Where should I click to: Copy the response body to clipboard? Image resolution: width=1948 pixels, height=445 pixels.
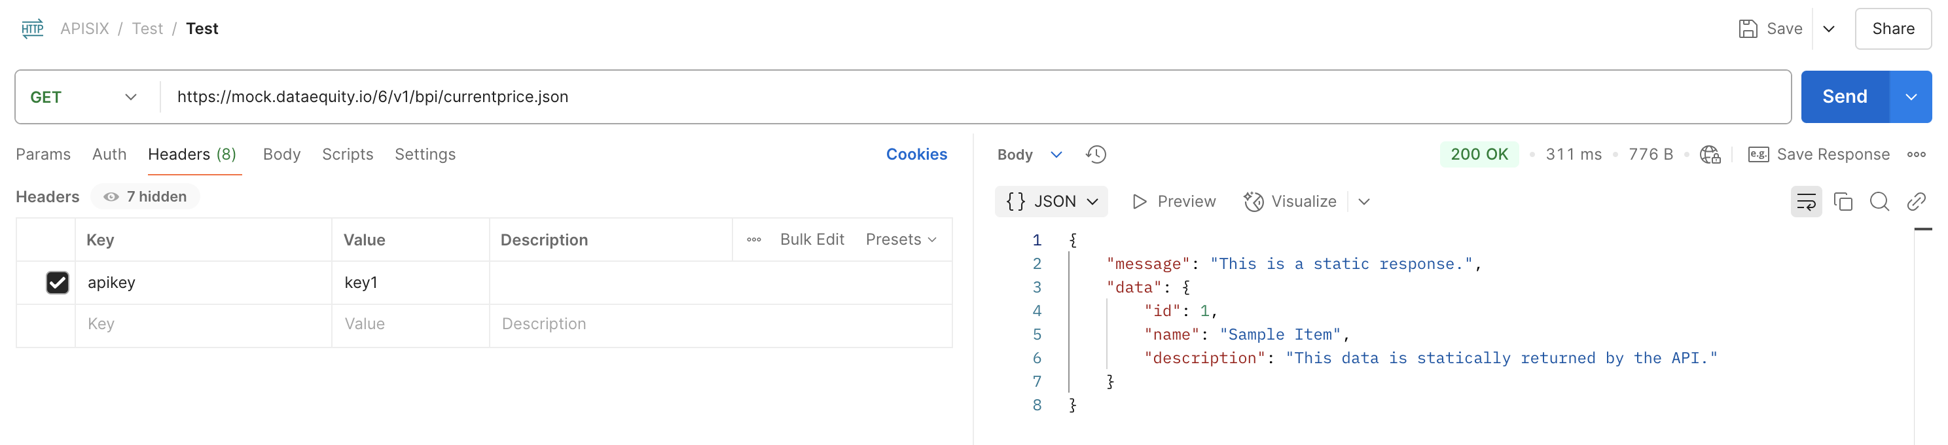click(1843, 202)
